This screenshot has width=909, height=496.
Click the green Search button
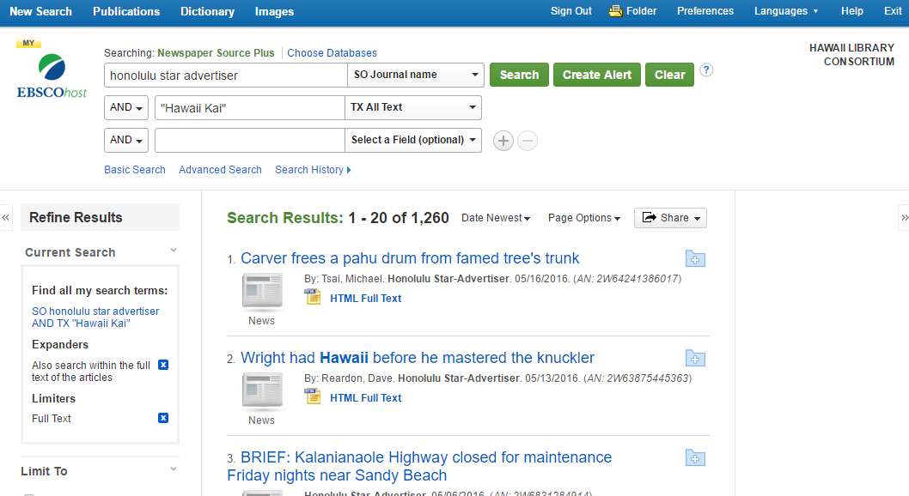tap(520, 75)
